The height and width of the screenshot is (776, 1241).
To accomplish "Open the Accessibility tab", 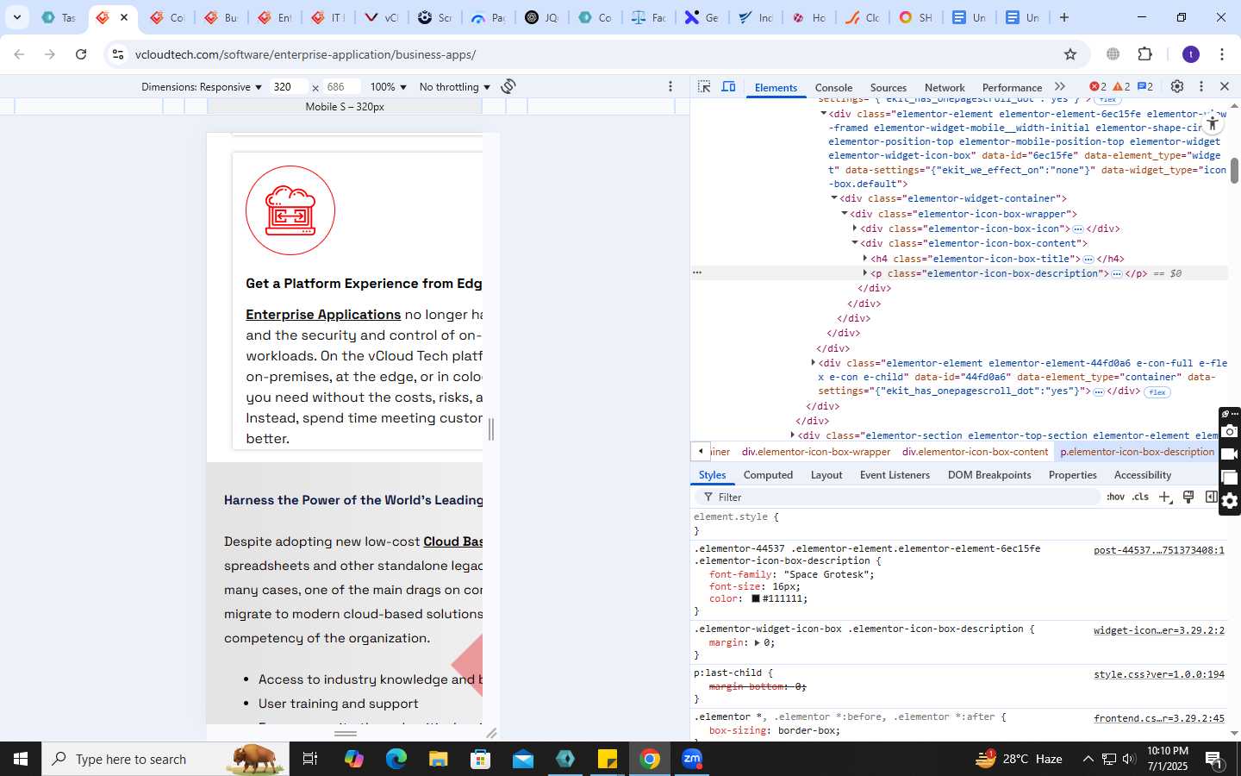I will (x=1143, y=475).
